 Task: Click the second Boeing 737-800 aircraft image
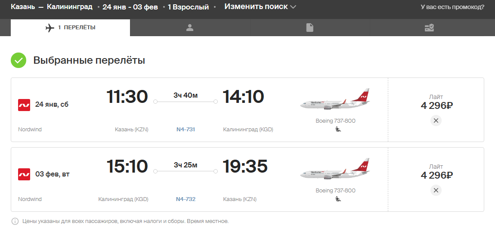335,169
